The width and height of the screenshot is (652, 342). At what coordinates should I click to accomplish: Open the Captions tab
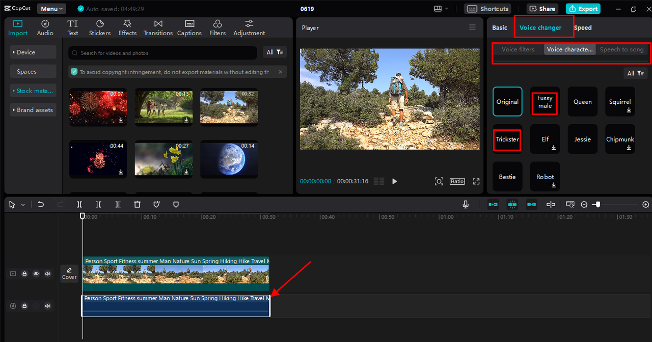(x=189, y=28)
